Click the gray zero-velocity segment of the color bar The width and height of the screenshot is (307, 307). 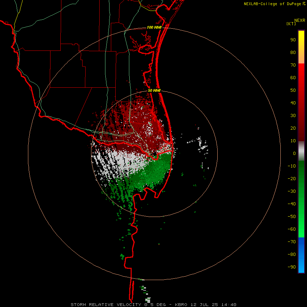pyautogui.click(x=301, y=151)
